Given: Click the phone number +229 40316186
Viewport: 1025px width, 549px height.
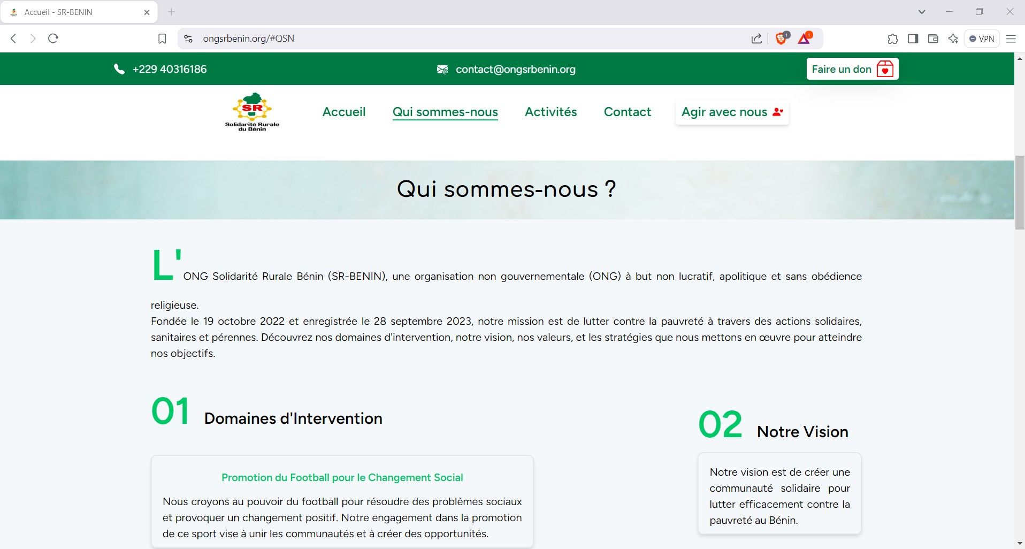Looking at the screenshot, I should pos(170,69).
